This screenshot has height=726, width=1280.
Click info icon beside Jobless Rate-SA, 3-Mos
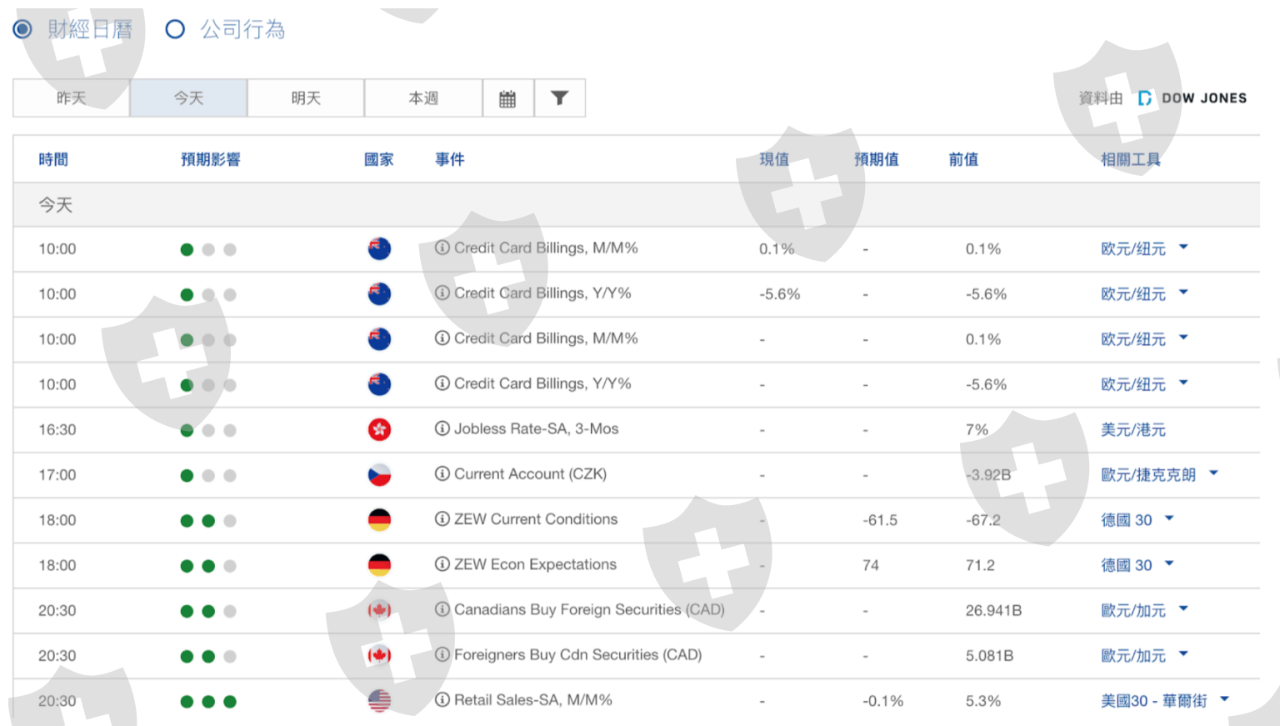pos(442,428)
